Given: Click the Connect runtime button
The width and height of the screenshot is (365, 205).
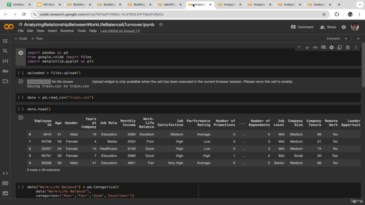Looking at the screenshot, I should click(333, 39).
